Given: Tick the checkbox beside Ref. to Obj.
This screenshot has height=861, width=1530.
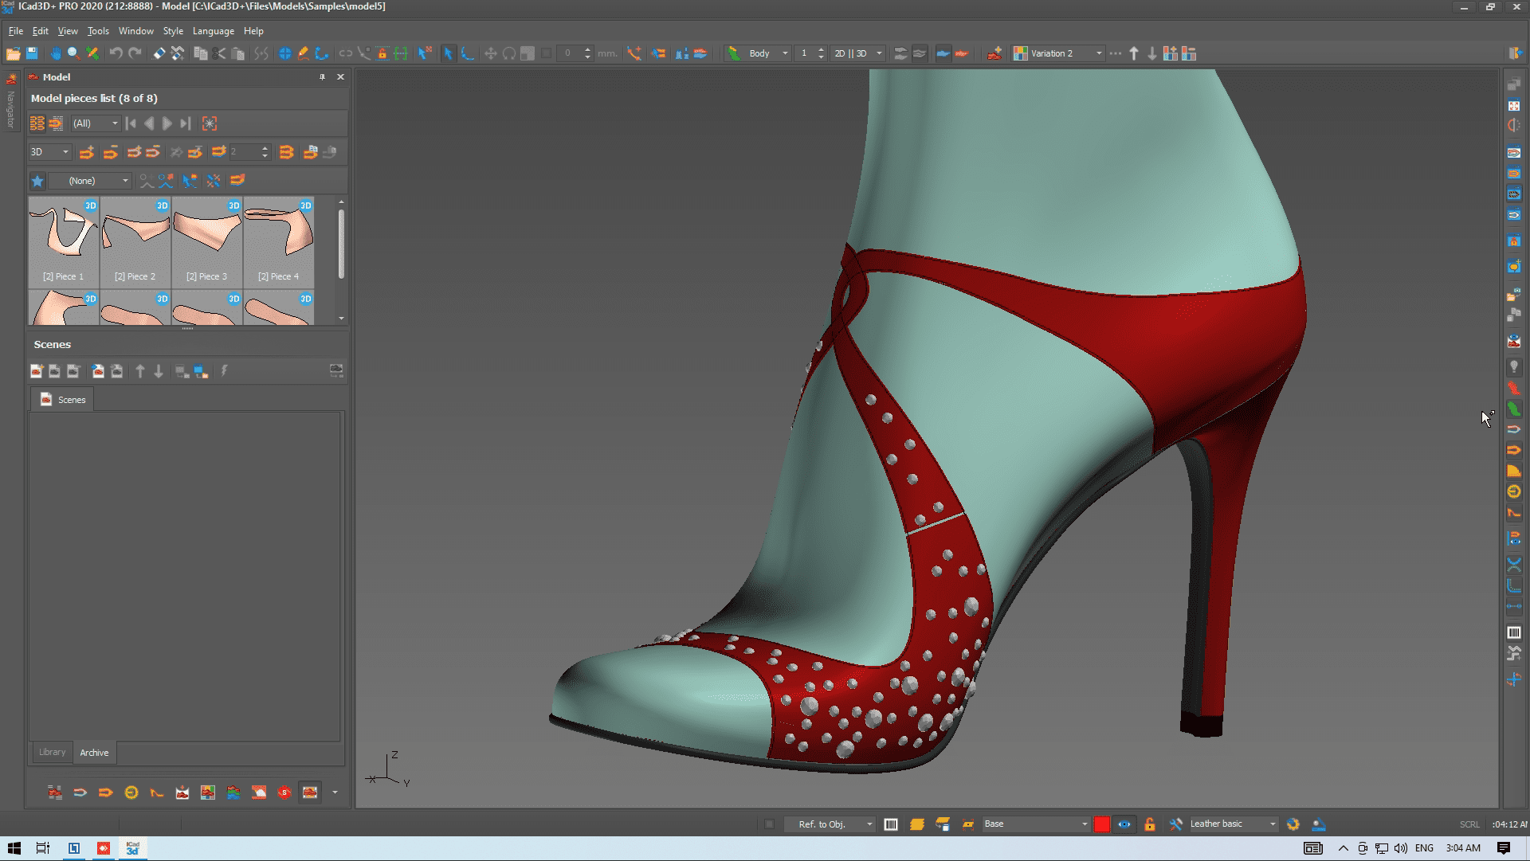Looking at the screenshot, I should 769,824.
